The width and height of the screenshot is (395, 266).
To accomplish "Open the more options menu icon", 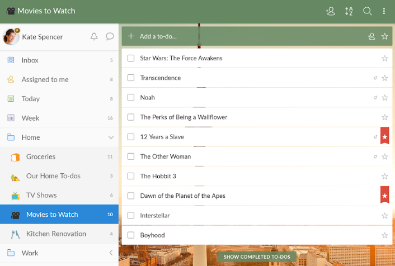I will pos(384,11).
